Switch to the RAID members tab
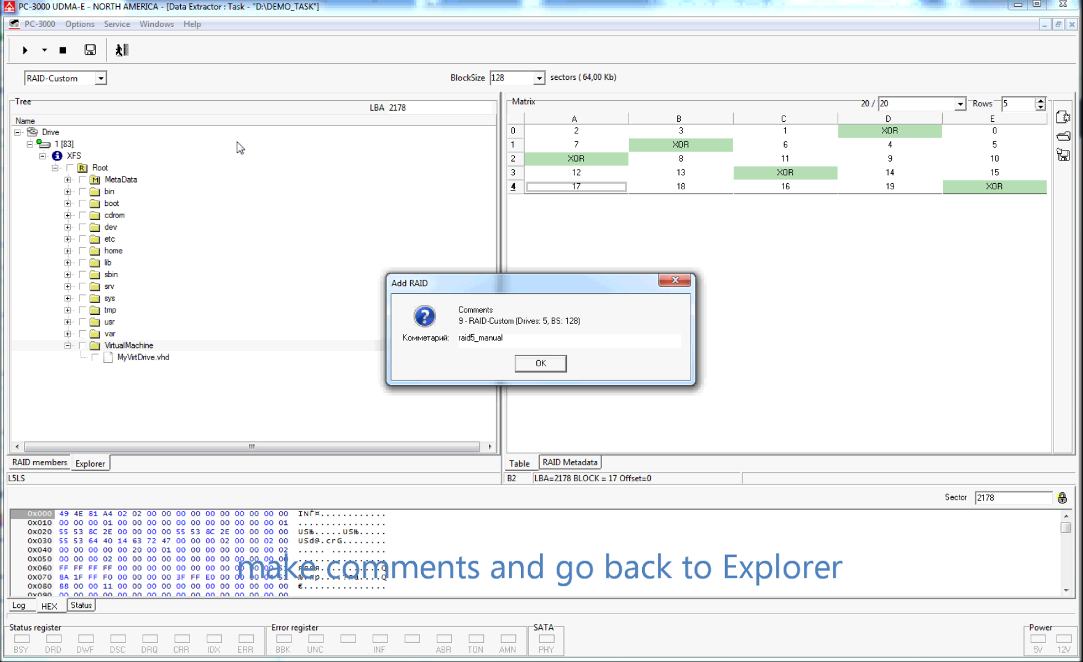 pyautogui.click(x=39, y=463)
